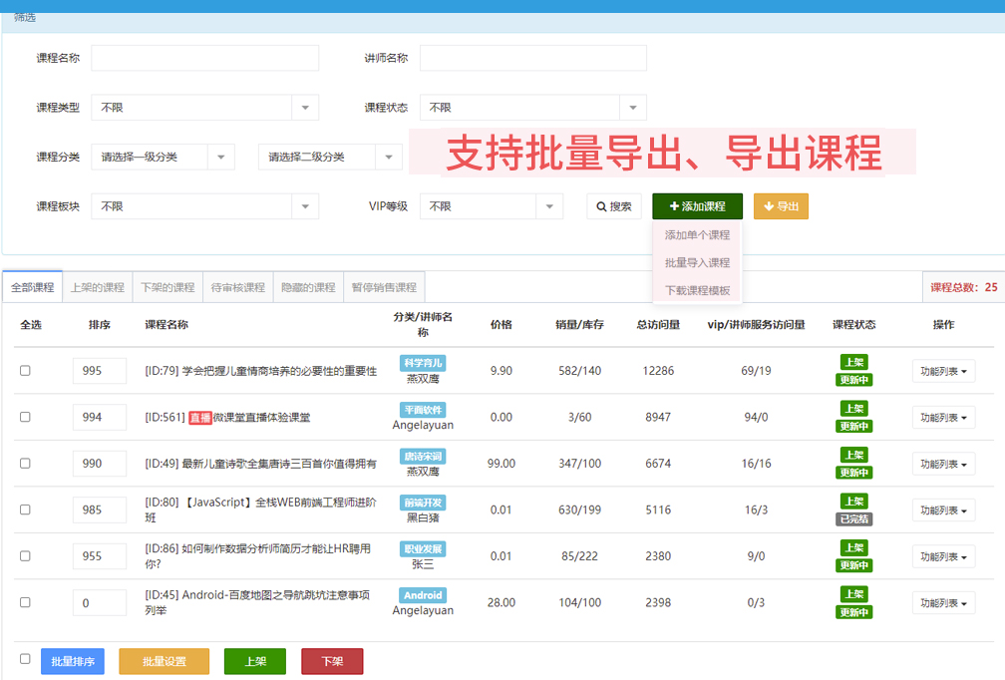
Task: Open the 课程类型 dropdown
Action: pyautogui.click(x=204, y=108)
